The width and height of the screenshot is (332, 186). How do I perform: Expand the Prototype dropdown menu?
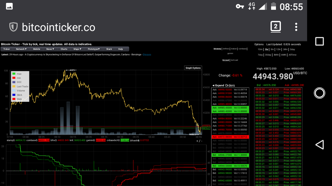[94, 49]
